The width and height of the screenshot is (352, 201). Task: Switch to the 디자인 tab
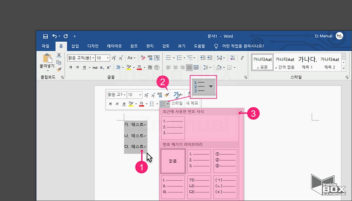point(93,46)
